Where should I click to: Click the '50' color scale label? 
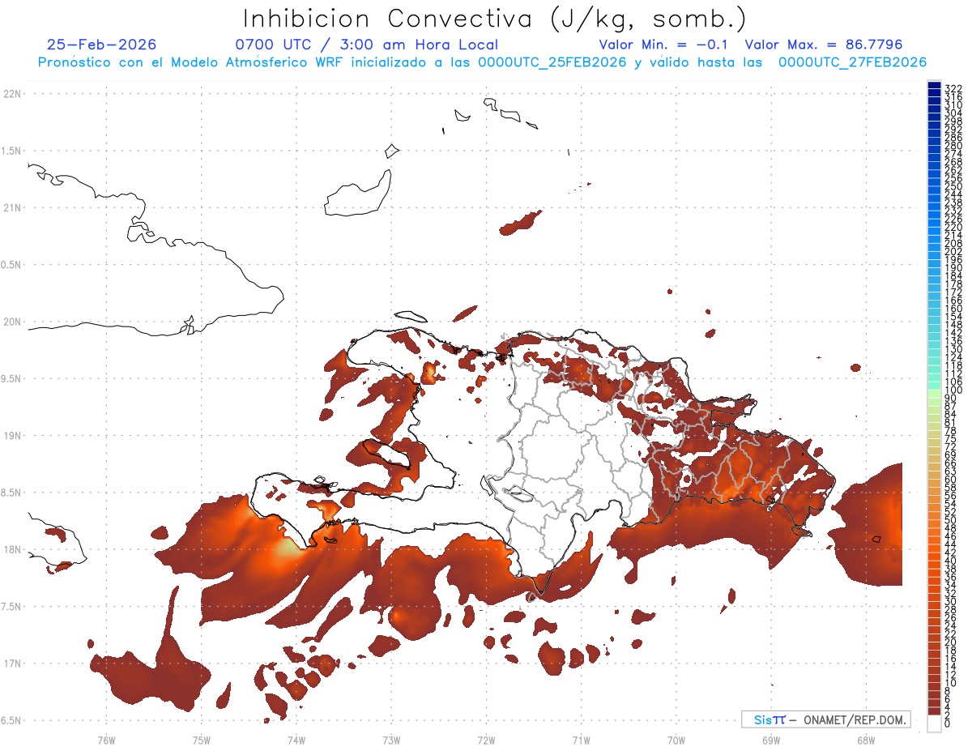click(x=951, y=521)
